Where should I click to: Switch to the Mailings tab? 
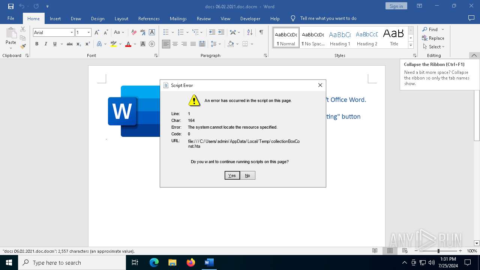tap(178, 18)
